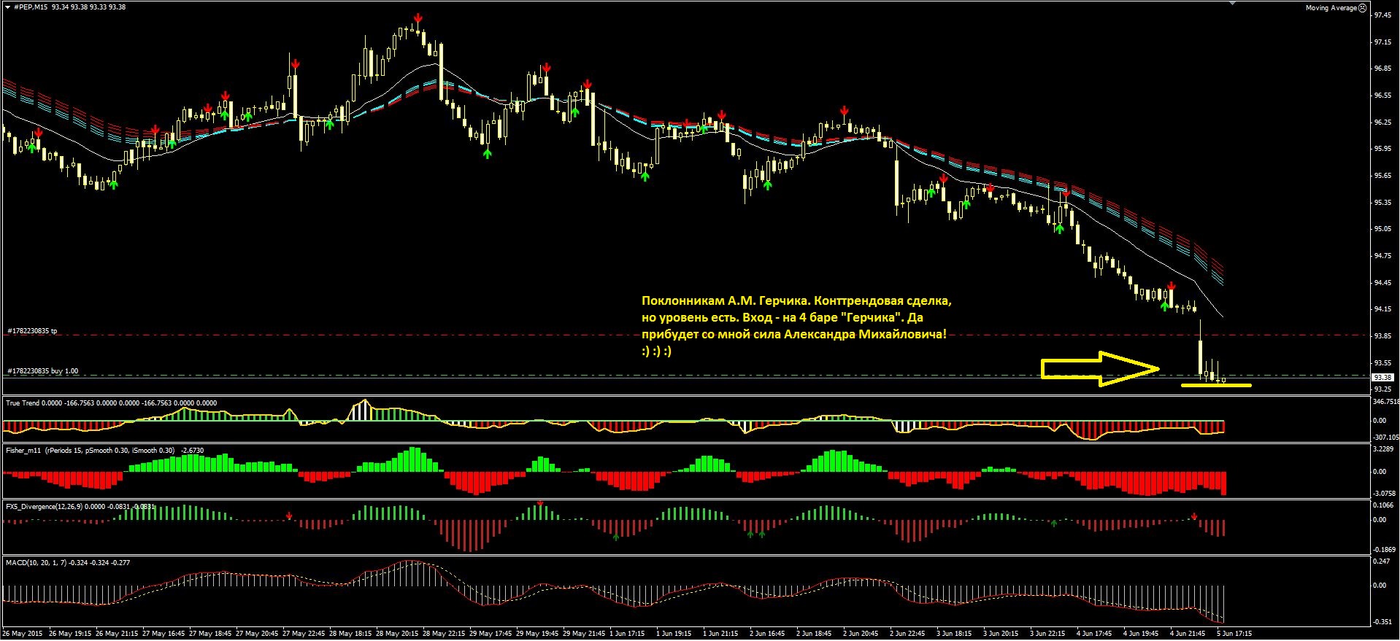Click the 96.85 price scale value
This screenshot has height=641, width=1400.
pos(1382,69)
